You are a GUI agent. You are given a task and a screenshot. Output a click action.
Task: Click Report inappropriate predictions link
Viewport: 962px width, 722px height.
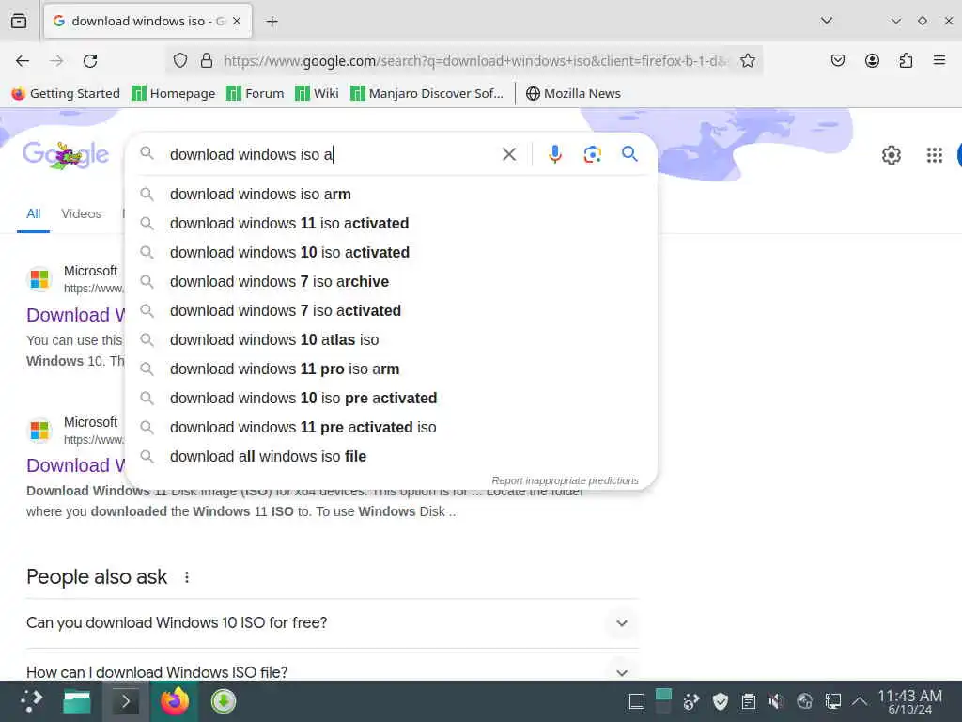click(565, 480)
